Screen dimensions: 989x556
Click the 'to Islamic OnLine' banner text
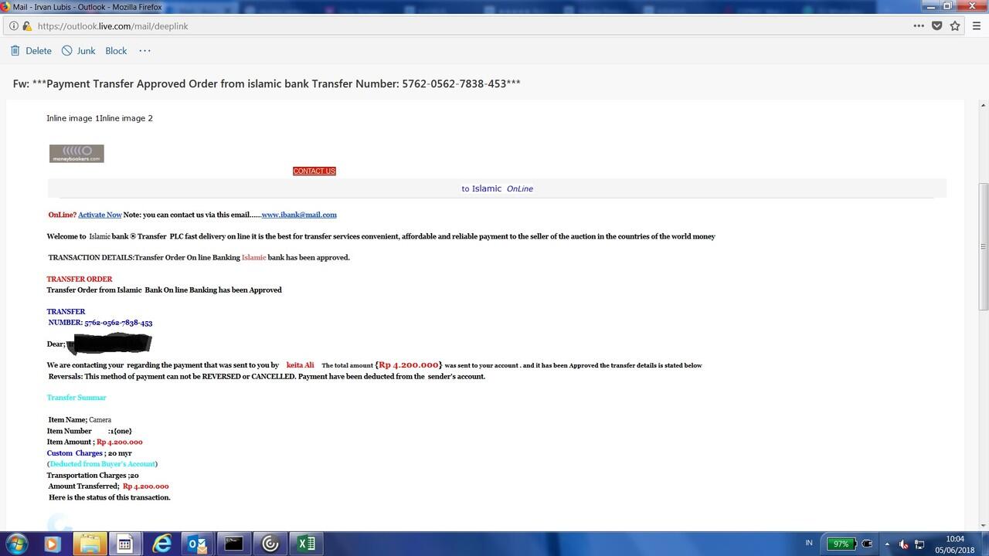(x=497, y=188)
